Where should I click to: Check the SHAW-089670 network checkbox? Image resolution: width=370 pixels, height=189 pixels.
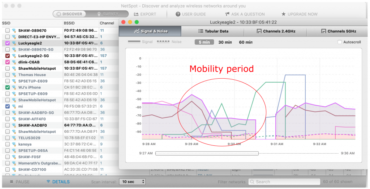(8, 31)
